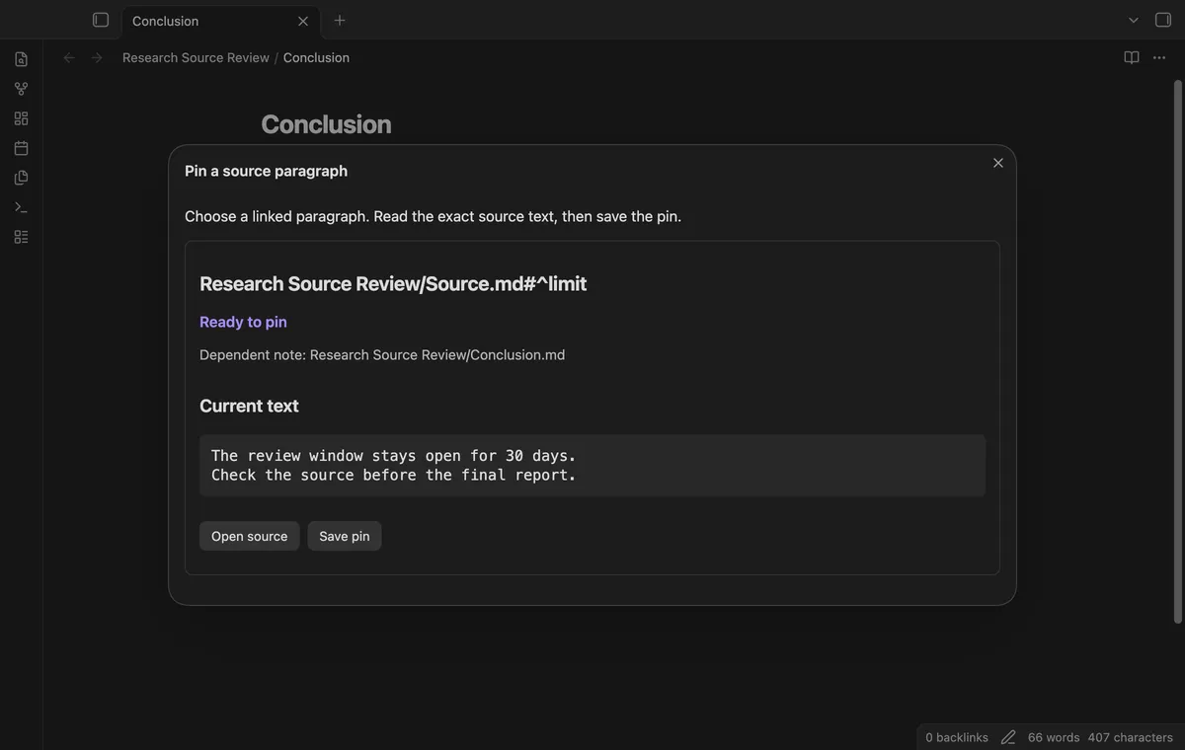The image size is (1185, 750).
Task: Close the Pin a source paragraph dialog
Action: coord(998,163)
